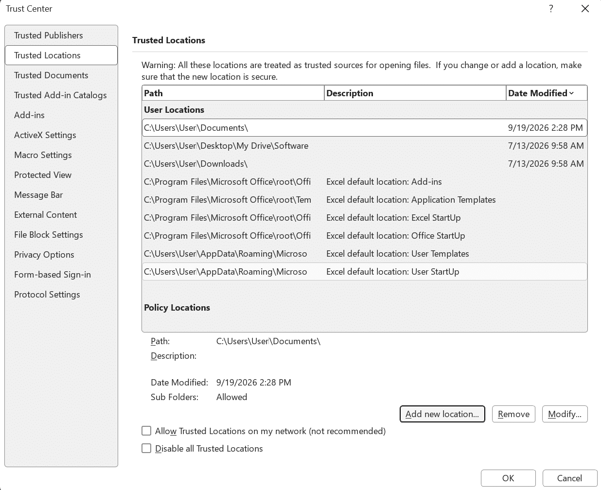
Task: Select Message Bar category
Action: 61,195
